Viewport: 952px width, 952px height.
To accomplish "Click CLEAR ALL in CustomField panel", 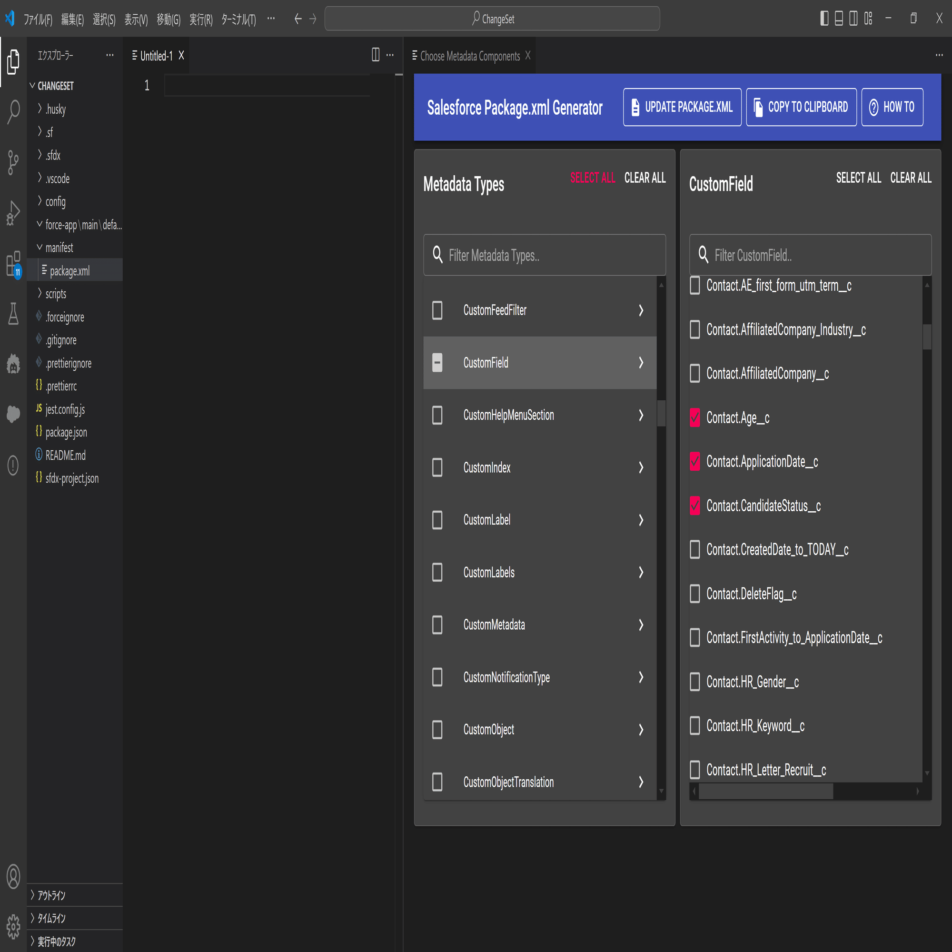I will (910, 178).
